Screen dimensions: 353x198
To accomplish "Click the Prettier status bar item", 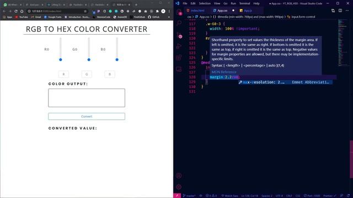I will [330, 196].
